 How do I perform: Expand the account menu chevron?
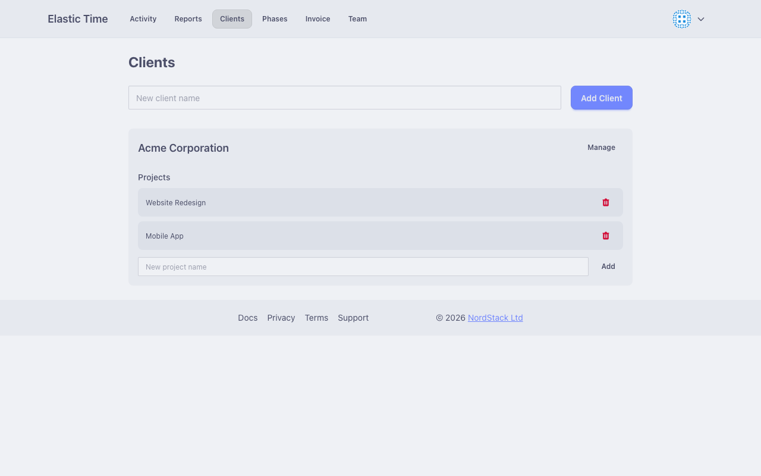[x=701, y=19]
